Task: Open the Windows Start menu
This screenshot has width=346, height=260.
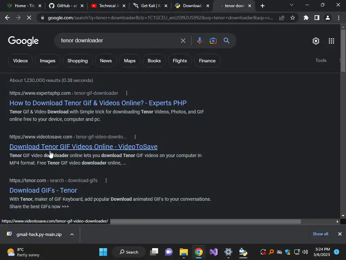Action: point(103,252)
